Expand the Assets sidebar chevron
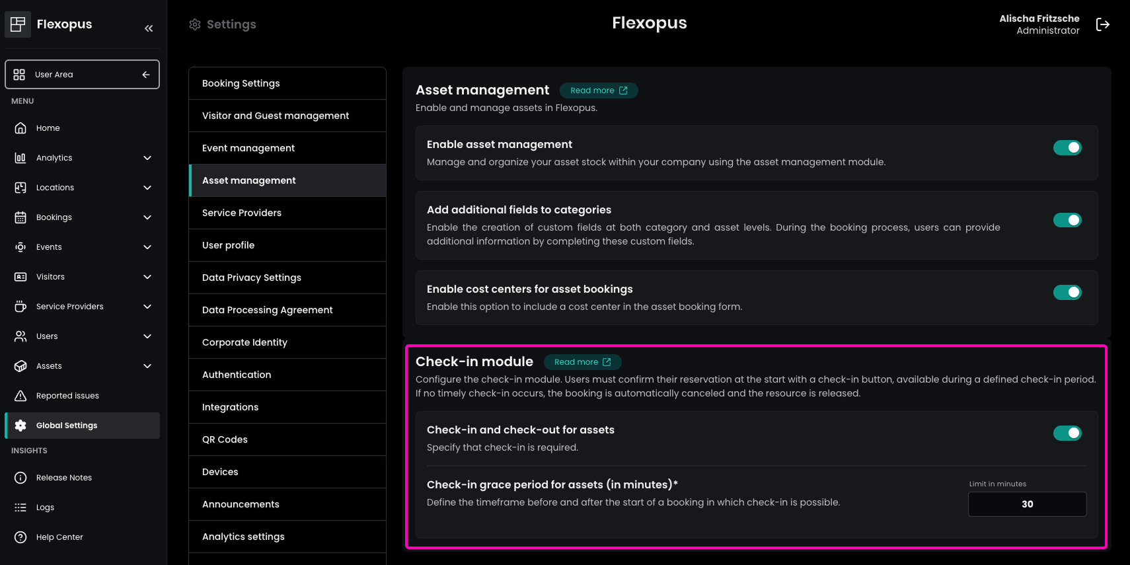1130x565 pixels. [x=147, y=366]
